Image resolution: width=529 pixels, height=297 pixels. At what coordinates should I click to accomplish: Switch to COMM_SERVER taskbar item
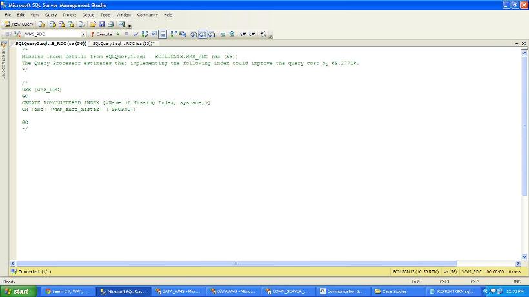tap(287, 291)
